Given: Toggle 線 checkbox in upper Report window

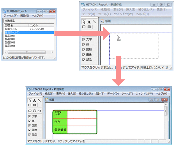Looking at the screenshot, I should [83, 45].
